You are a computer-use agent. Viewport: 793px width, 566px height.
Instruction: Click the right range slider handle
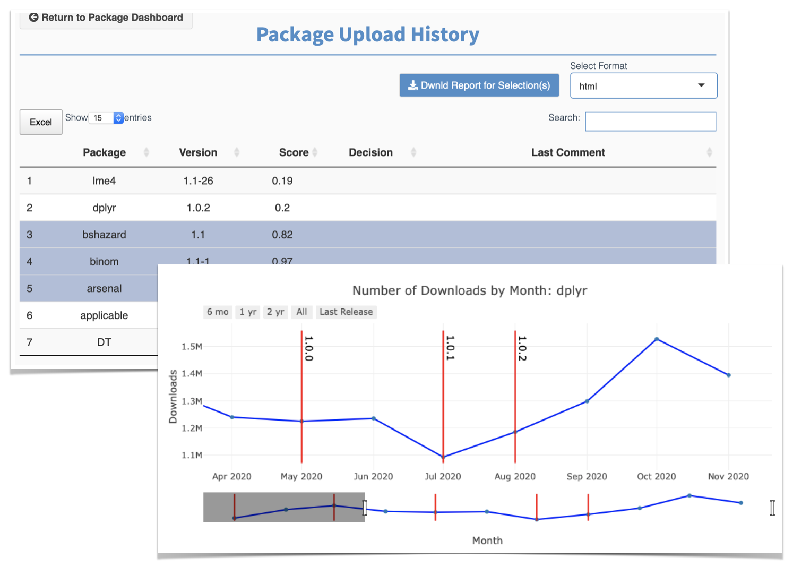(x=772, y=508)
